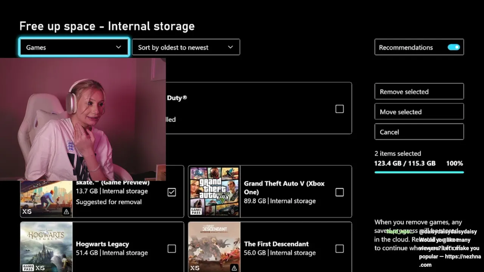This screenshot has height=272, width=484.
Task: Select the skate. game cover thumbnail
Action: point(46,199)
